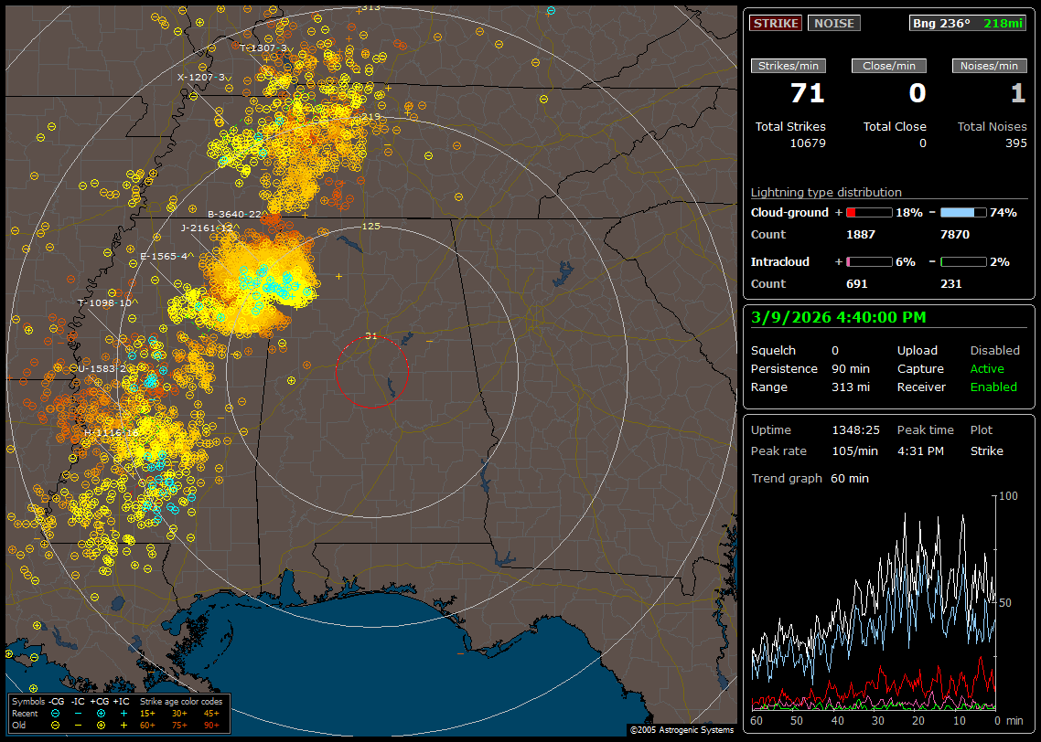This screenshot has height=742, width=1041.
Task: Switch to the NOISE mode button
Action: 833,23
